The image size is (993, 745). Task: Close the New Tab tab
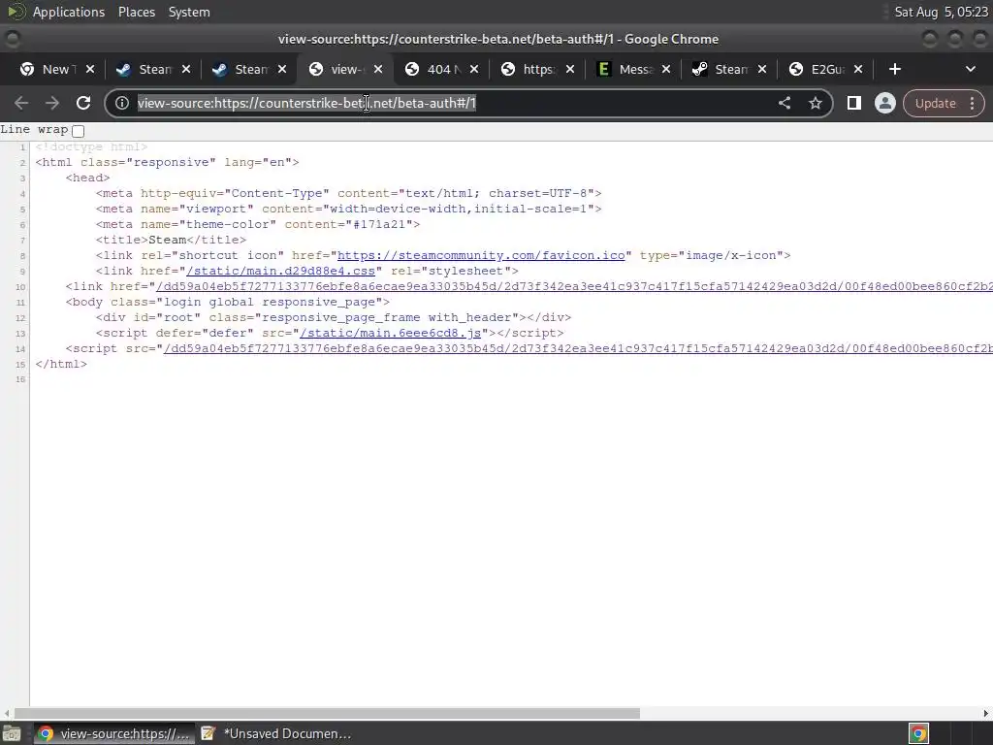coord(90,69)
